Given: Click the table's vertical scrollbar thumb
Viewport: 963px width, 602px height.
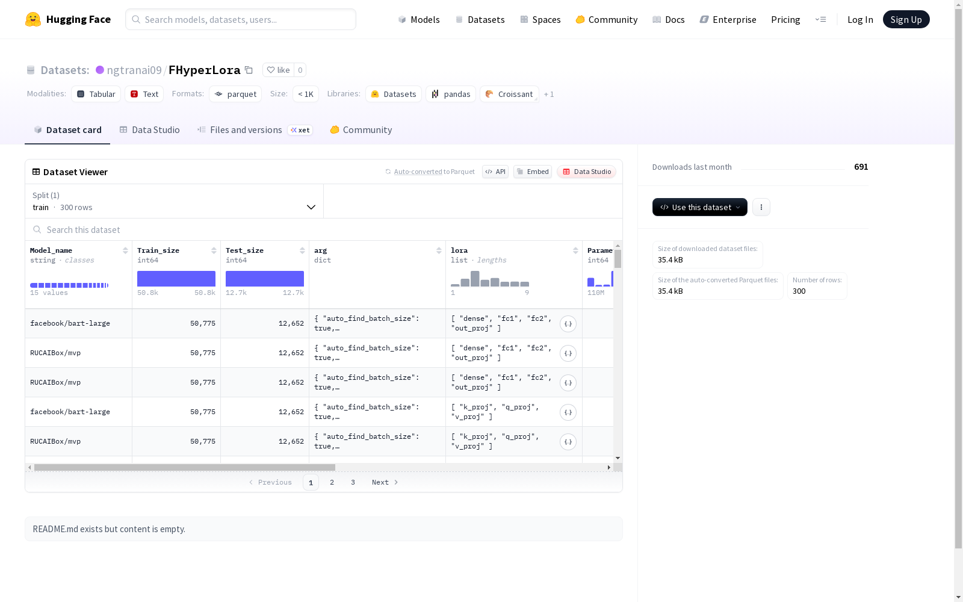Looking at the screenshot, I should click(x=618, y=259).
